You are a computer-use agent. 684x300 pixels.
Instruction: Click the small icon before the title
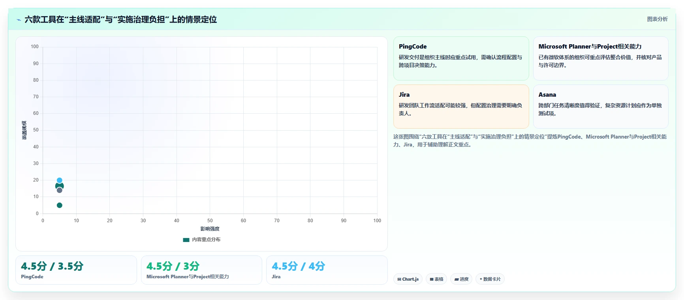click(x=19, y=19)
